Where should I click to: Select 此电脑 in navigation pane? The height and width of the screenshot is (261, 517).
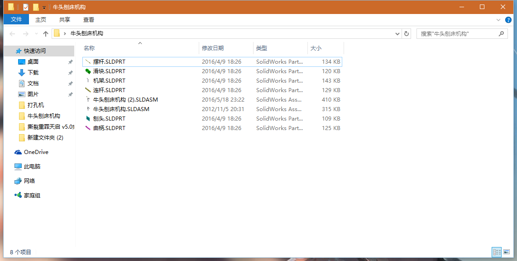(32, 167)
